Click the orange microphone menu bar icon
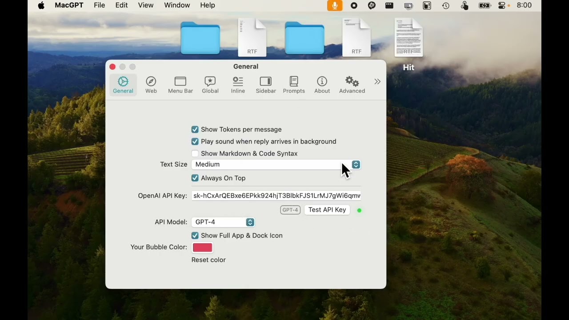The width and height of the screenshot is (569, 320). (335, 5)
